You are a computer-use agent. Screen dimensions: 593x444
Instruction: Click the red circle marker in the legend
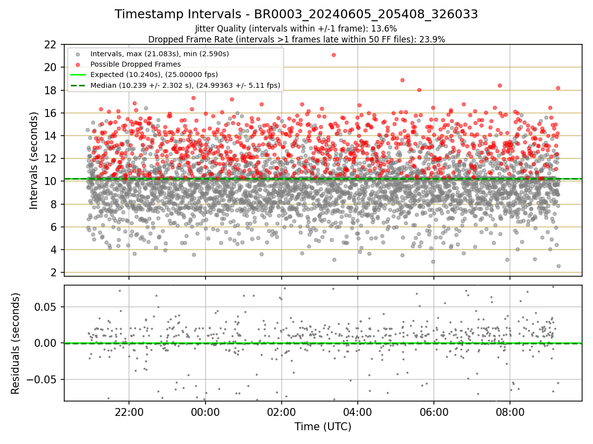click(x=78, y=64)
